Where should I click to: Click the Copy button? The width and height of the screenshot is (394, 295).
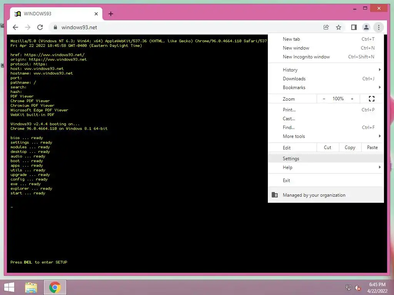tap(350, 147)
